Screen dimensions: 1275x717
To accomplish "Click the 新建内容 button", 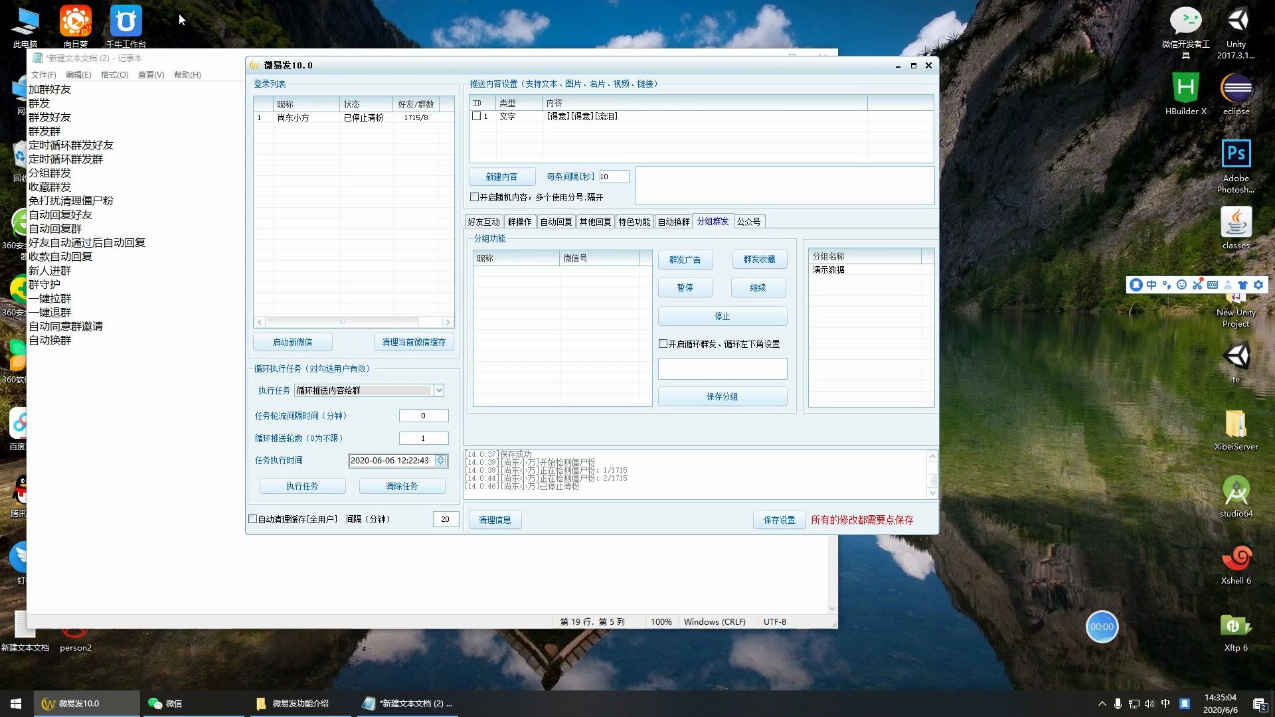I will [x=501, y=177].
